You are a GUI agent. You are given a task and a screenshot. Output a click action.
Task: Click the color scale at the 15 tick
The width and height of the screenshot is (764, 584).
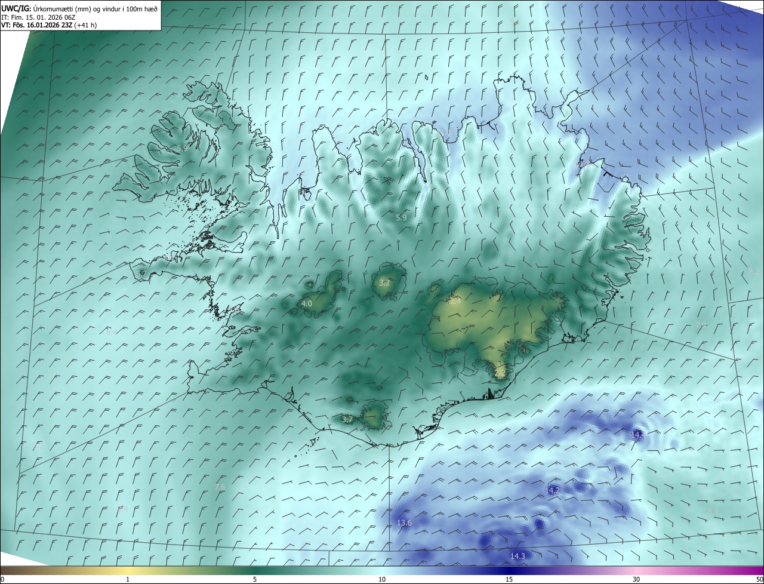pyautogui.click(x=509, y=580)
